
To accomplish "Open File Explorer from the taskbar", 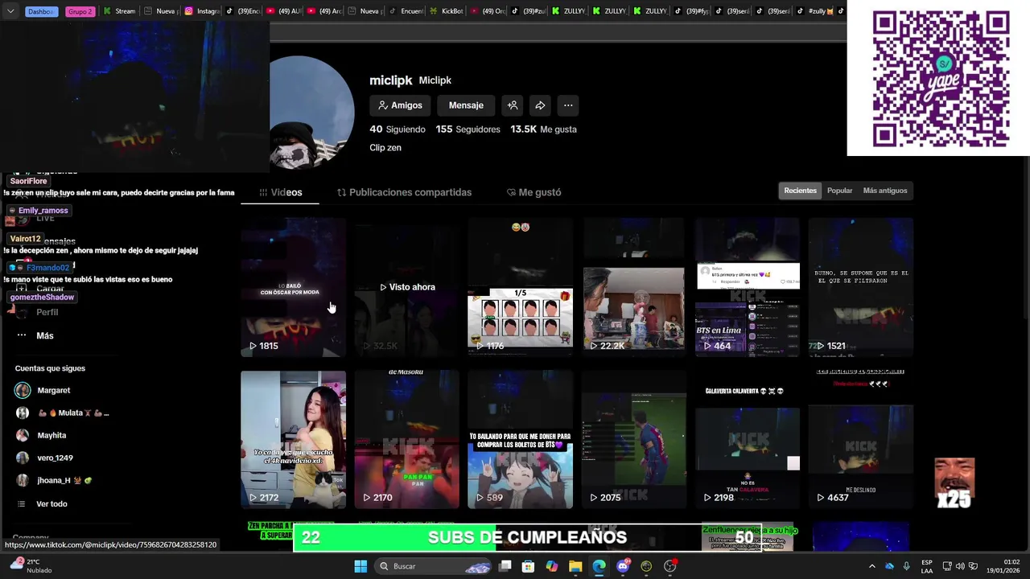I will (x=575, y=566).
